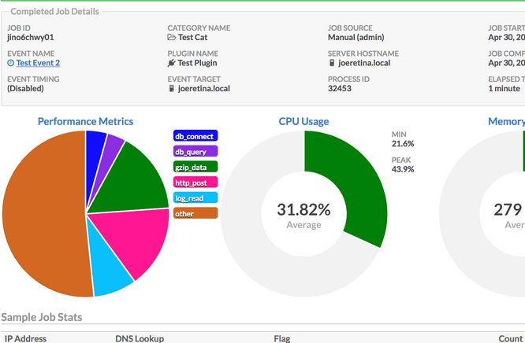Click the joeretina.local event target value
Screen dimensions: 525x343
coord(204,88)
